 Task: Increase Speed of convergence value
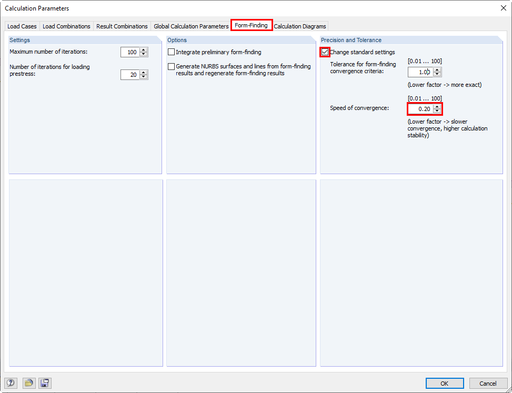(x=437, y=107)
